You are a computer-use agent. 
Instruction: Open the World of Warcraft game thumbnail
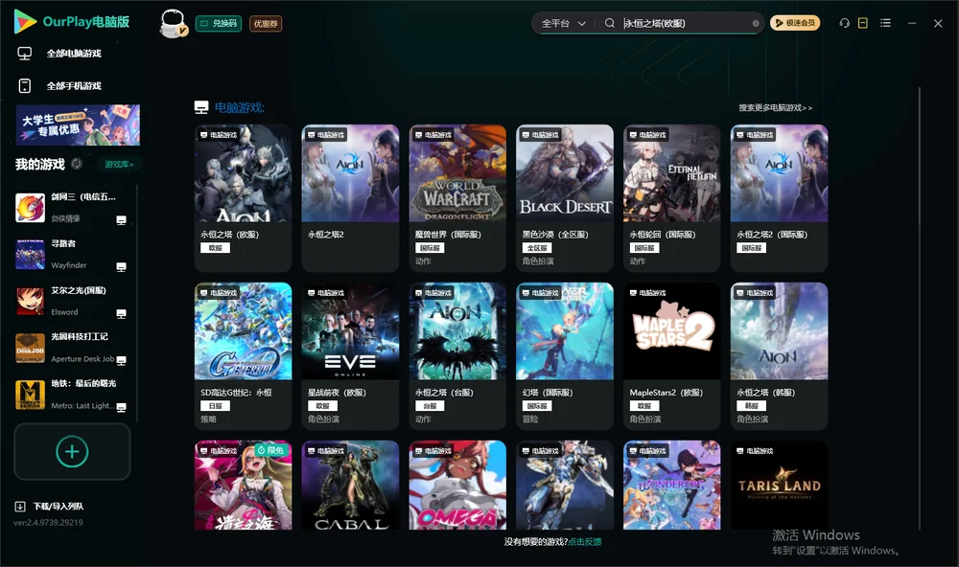457,173
